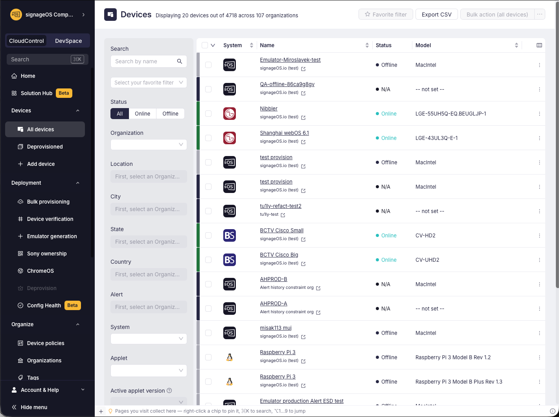559x417 pixels.
Task: Open row actions menu for Nibbler device
Action: [539, 114]
